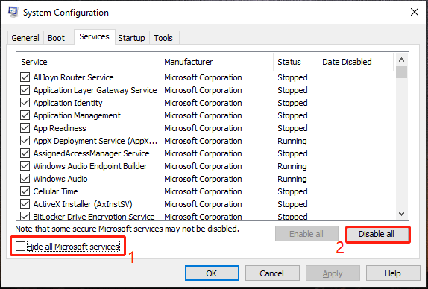Switch to the General tab
This screenshot has width=428, height=289.
[25, 38]
